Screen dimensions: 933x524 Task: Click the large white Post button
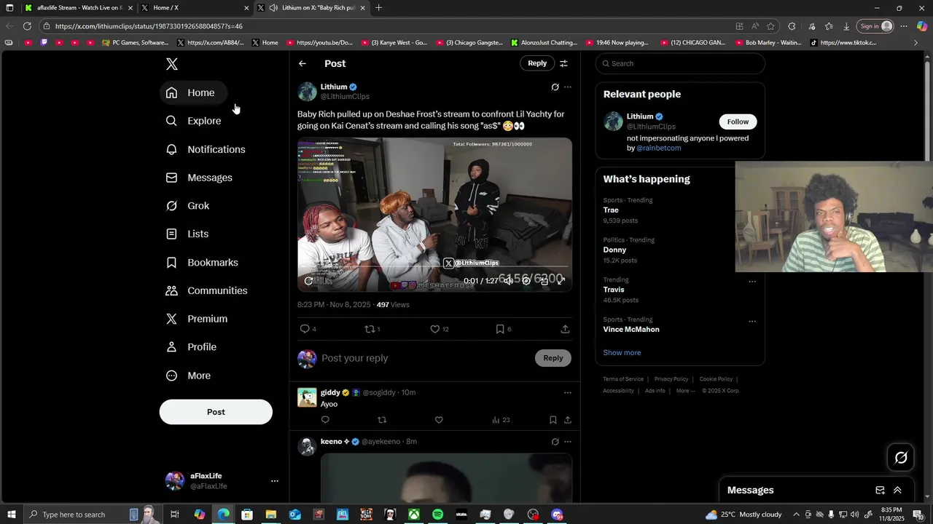pyautogui.click(x=216, y=412)
